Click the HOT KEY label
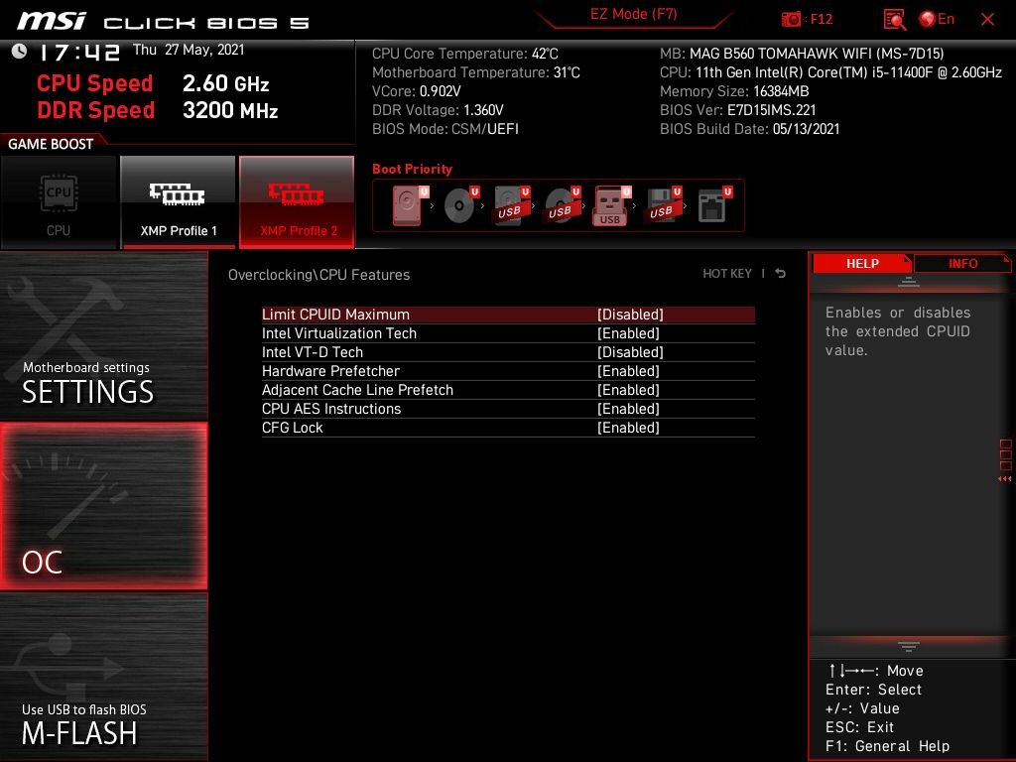 point(727,274)
